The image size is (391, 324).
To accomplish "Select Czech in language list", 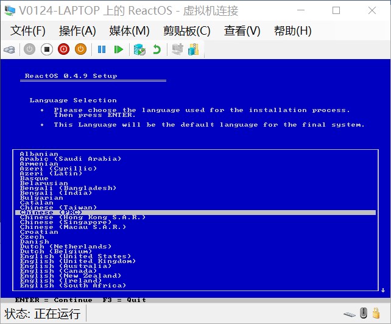I will (32, 237).
